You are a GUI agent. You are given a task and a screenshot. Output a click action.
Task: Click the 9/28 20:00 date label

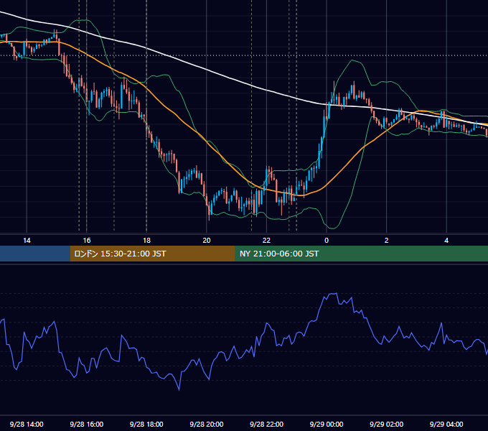[207, 424]
